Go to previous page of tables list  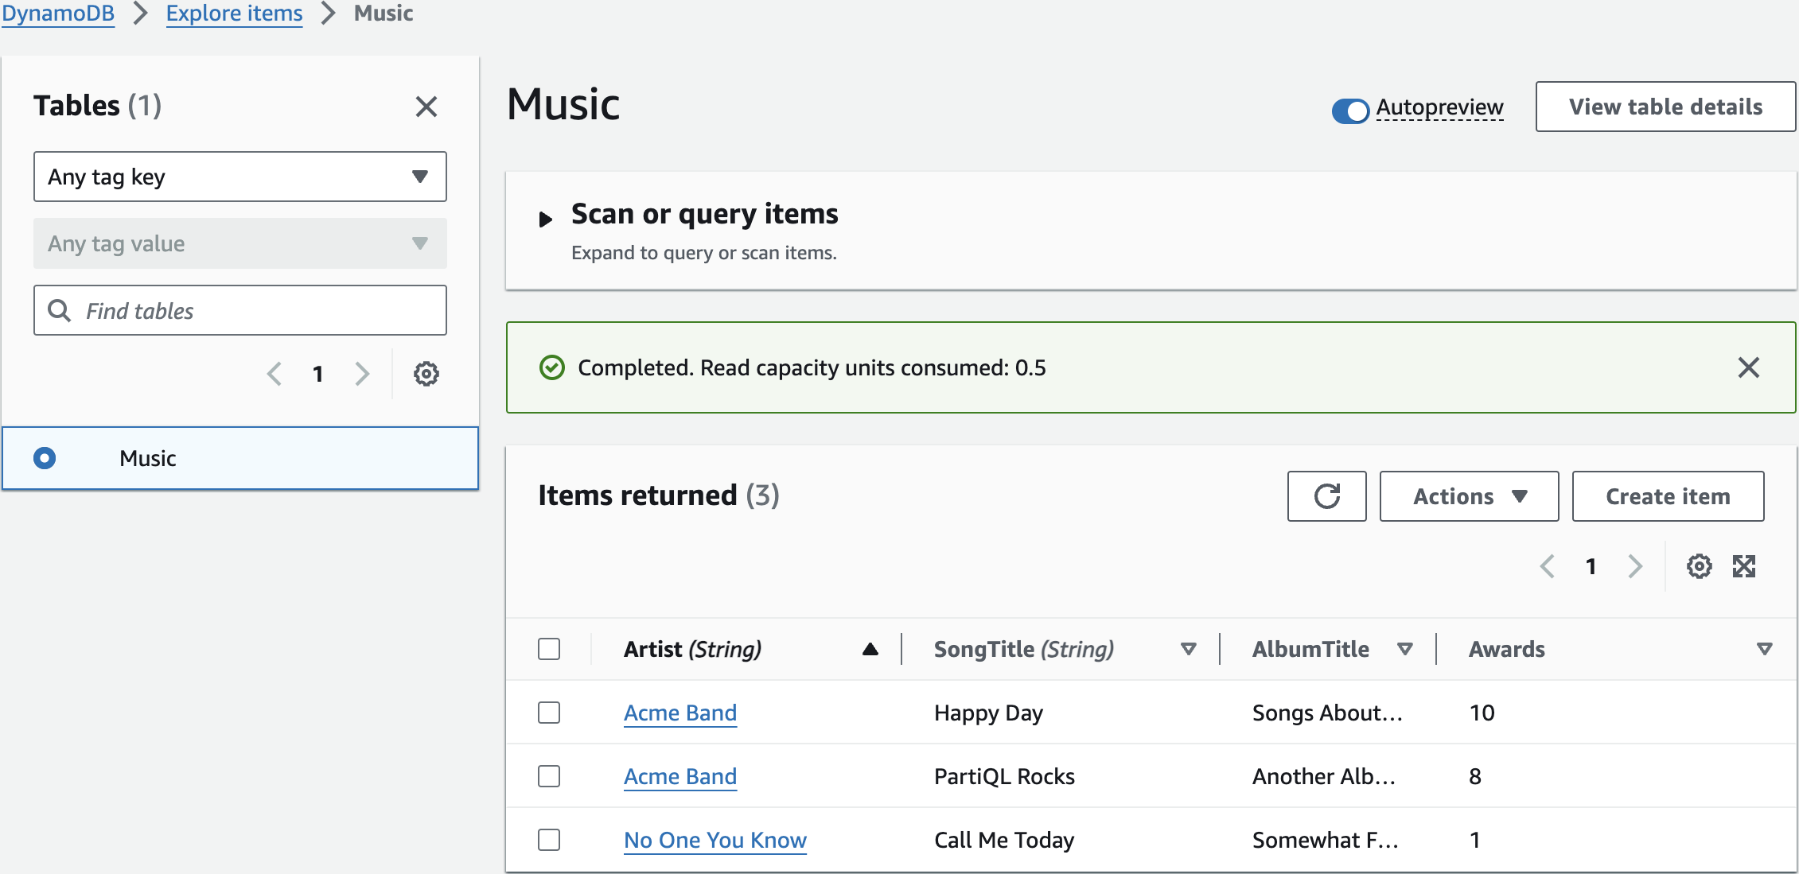tap(275, 374)
